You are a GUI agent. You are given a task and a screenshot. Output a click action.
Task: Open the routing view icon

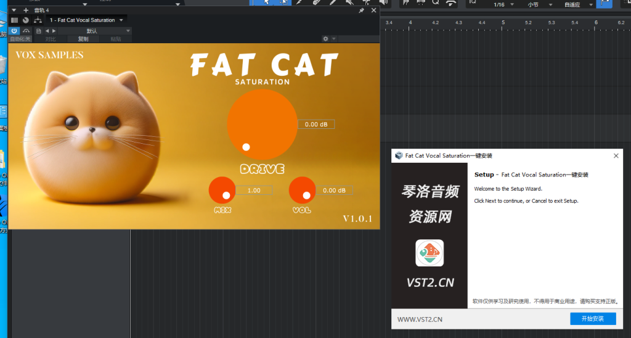pyautogui.click(x=38, y=20)
